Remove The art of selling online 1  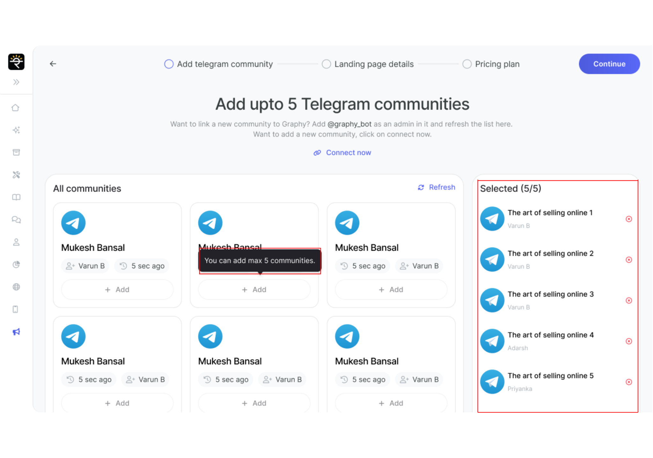(629, 219)
